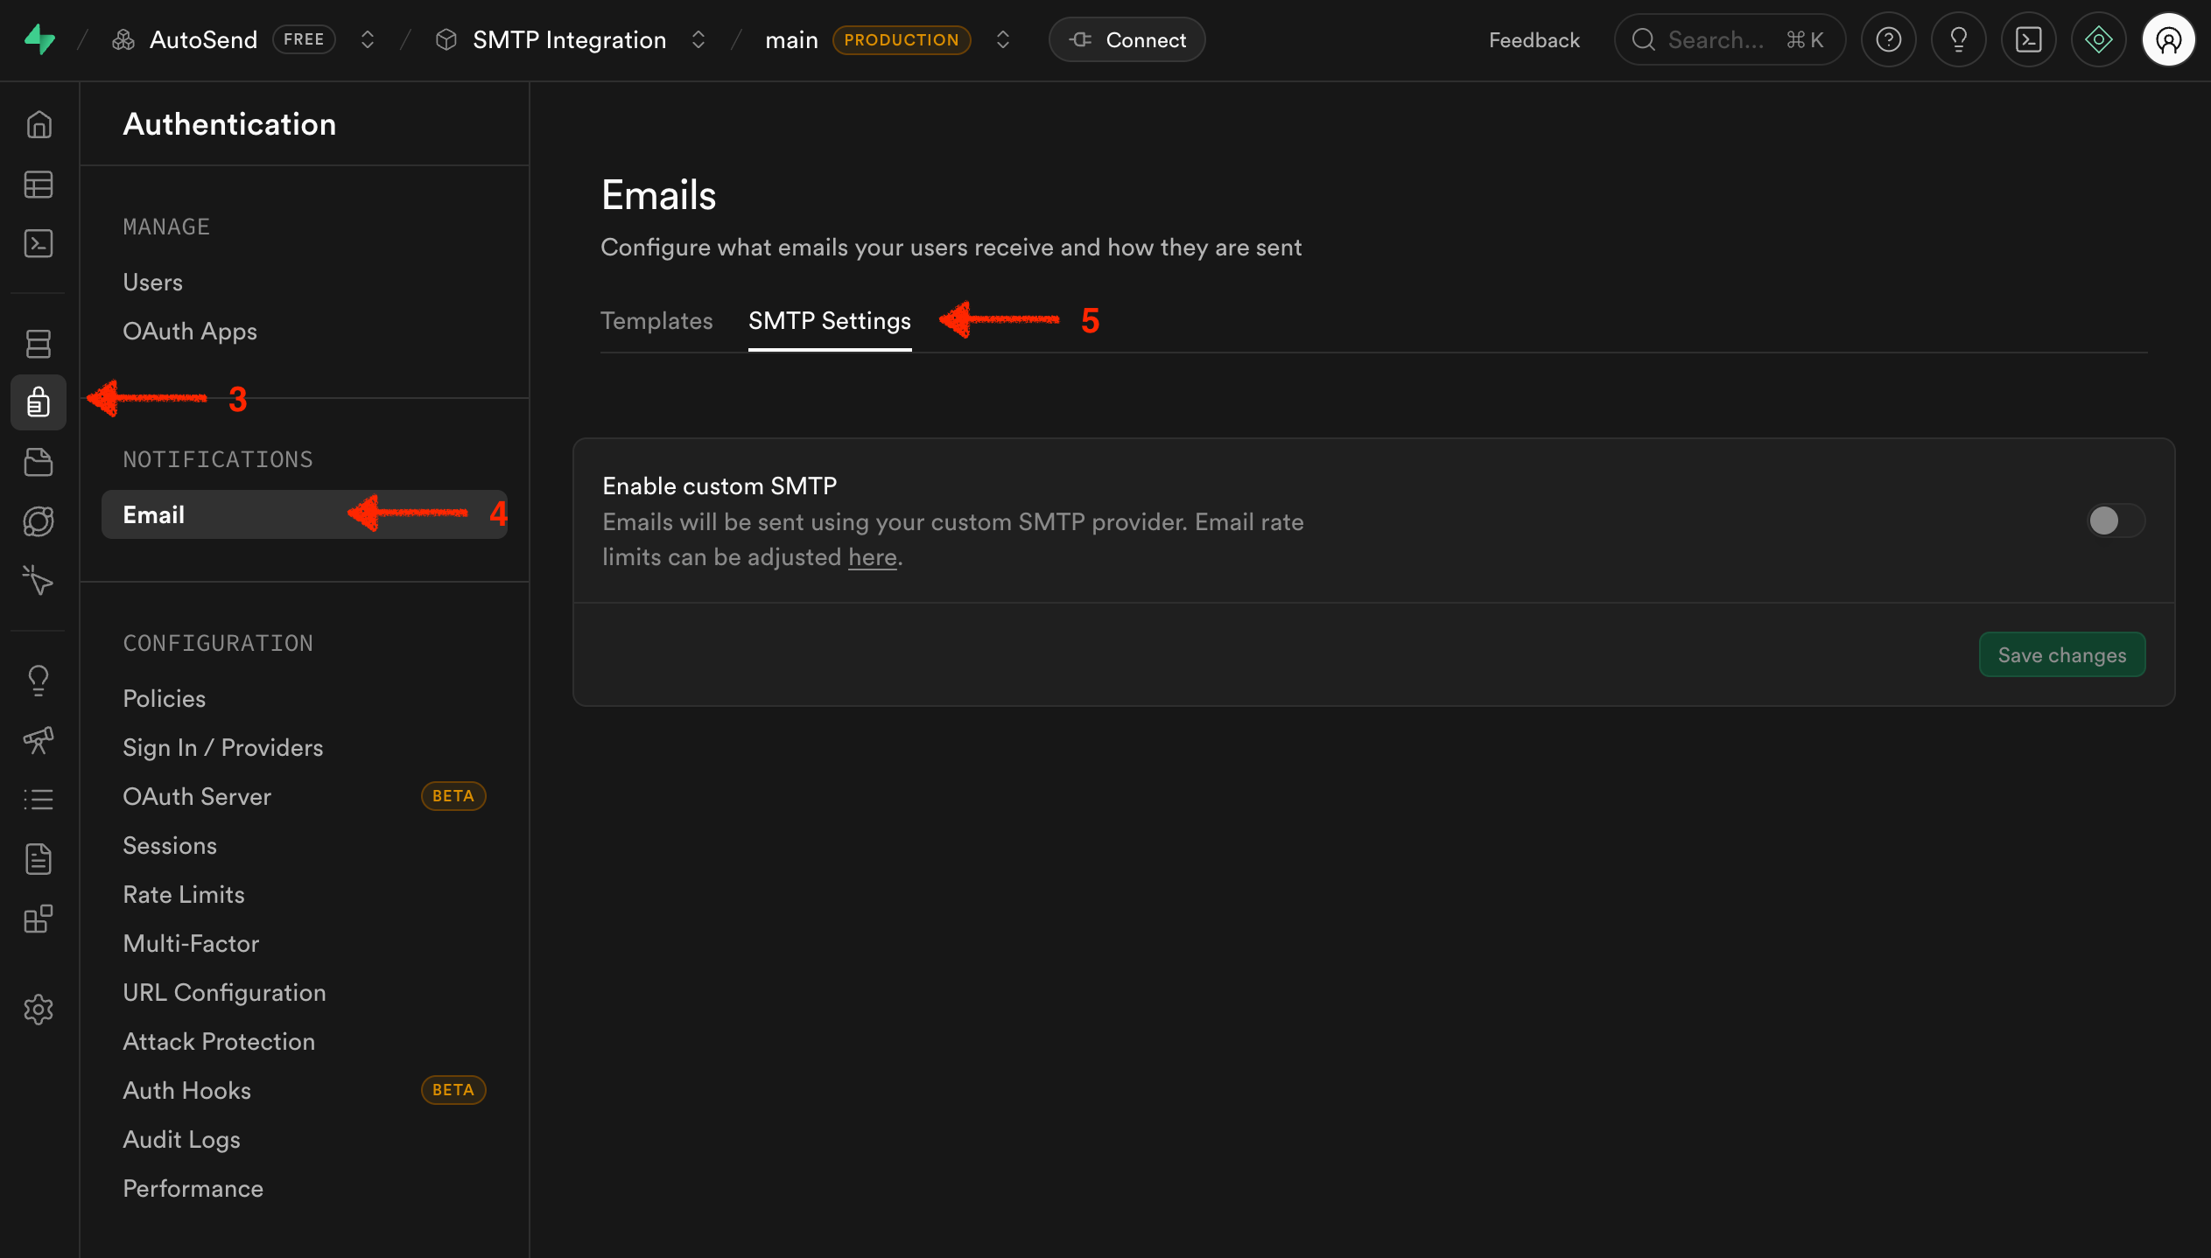Screen dimensions: 2211x1258
Task: Click the Save changes button
Action: coord(2061,655)
